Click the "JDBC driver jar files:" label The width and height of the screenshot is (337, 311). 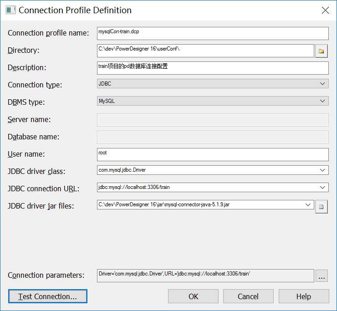click(x=41, y=206)
